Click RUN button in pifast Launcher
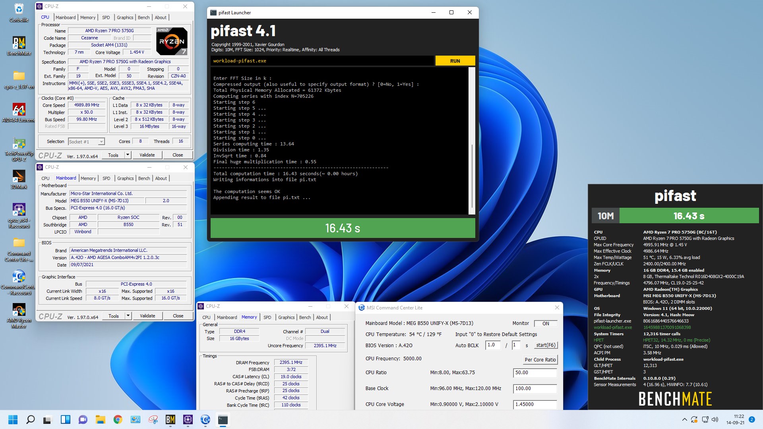The height and width of the screenshot is (429, 763). click(455, 61)
